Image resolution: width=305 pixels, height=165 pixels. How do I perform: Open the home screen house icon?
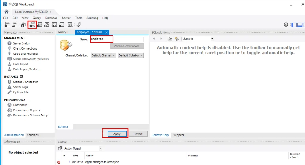(7, 12)
